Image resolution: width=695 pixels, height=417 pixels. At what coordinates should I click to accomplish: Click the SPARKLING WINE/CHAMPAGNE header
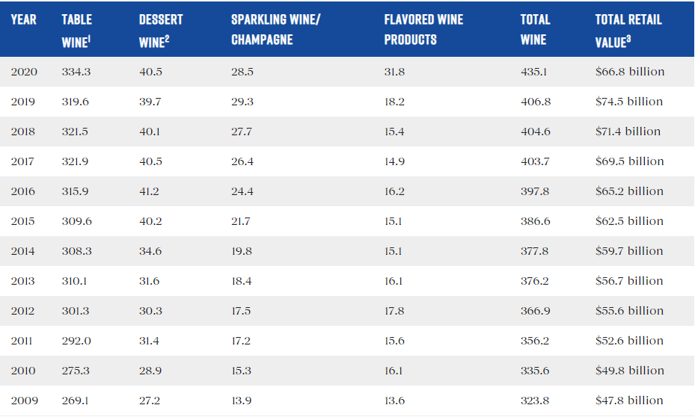click(x=275, y=29)
